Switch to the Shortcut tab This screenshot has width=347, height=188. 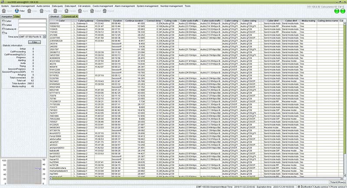pos(55,16)
